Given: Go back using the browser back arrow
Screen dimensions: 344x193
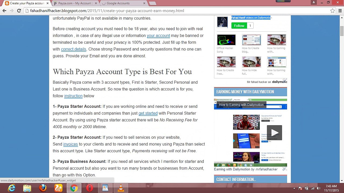Looking at the screenshot, I should 4,11.
